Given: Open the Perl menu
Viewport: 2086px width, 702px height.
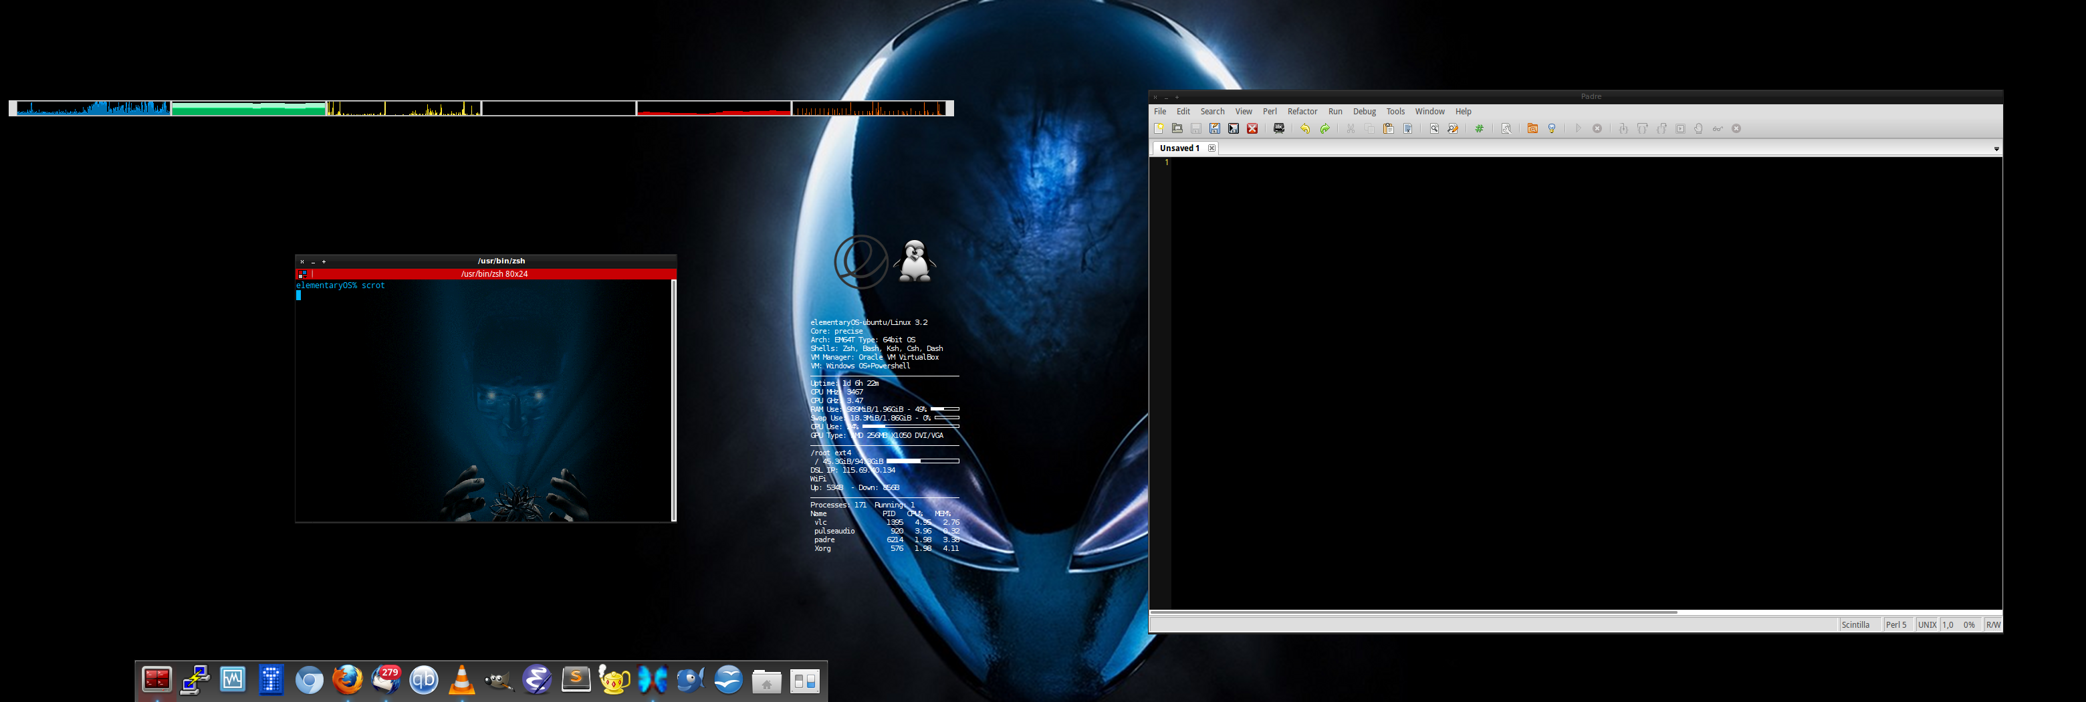Looking at the screenshot, I should click(x=1270, y=112).
